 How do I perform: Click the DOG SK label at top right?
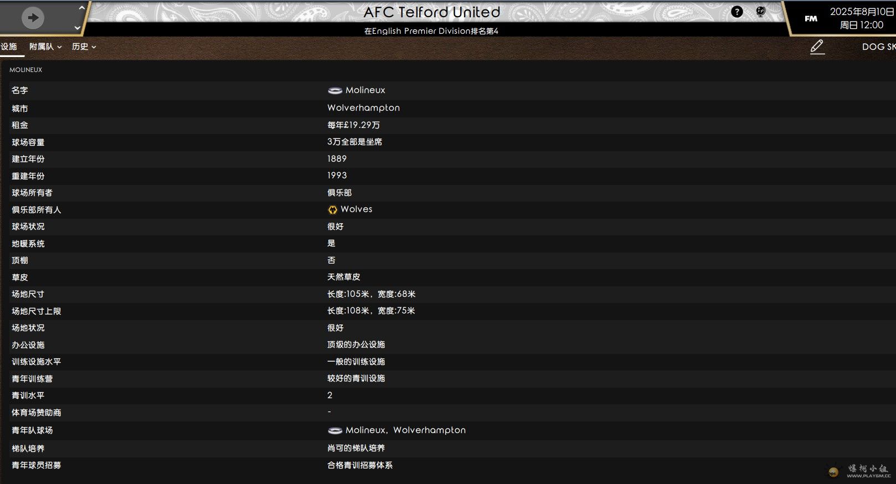point(879,47)
